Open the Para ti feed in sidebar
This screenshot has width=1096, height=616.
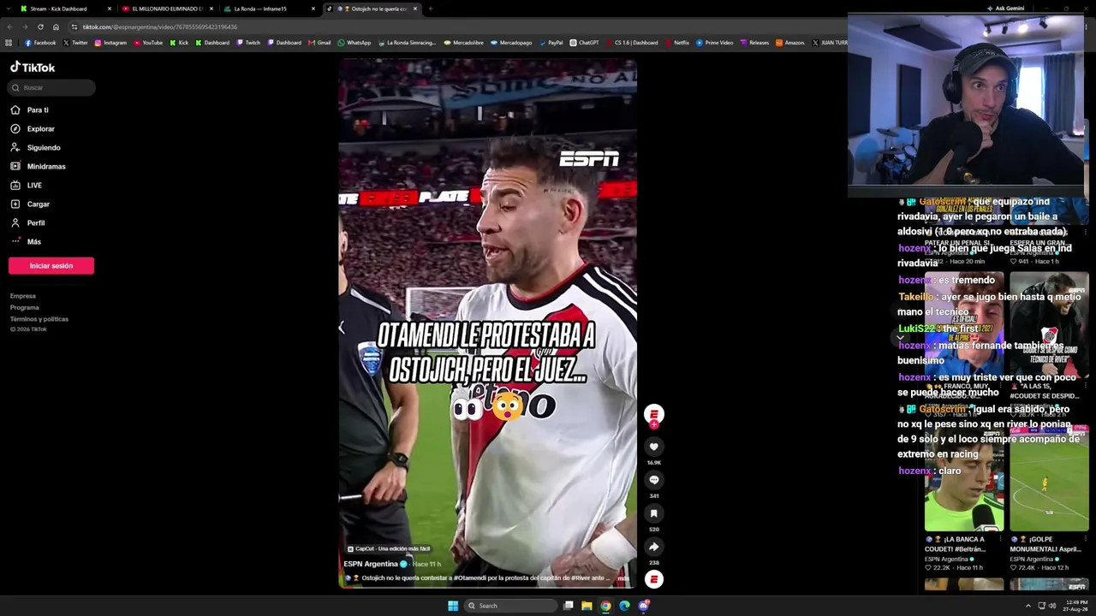click(x=30, y=110)
